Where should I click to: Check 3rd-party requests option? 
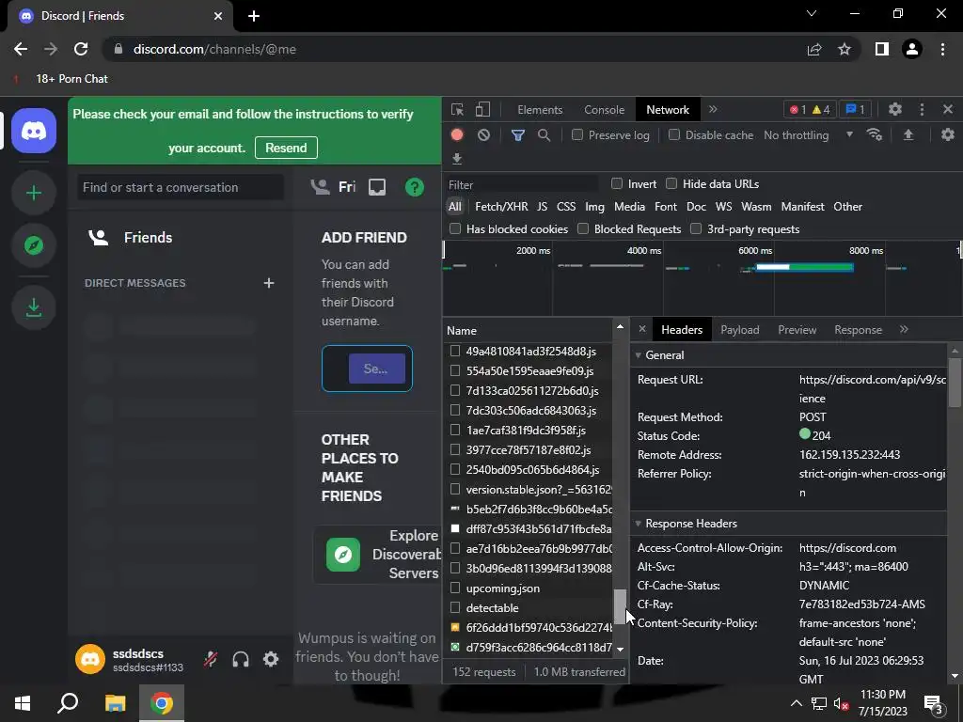pyautogui.click(x=696, y=228)
